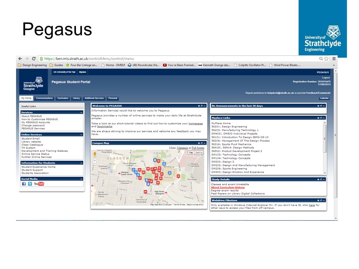Open Full Screen campus map link

(x=198, y=148)
